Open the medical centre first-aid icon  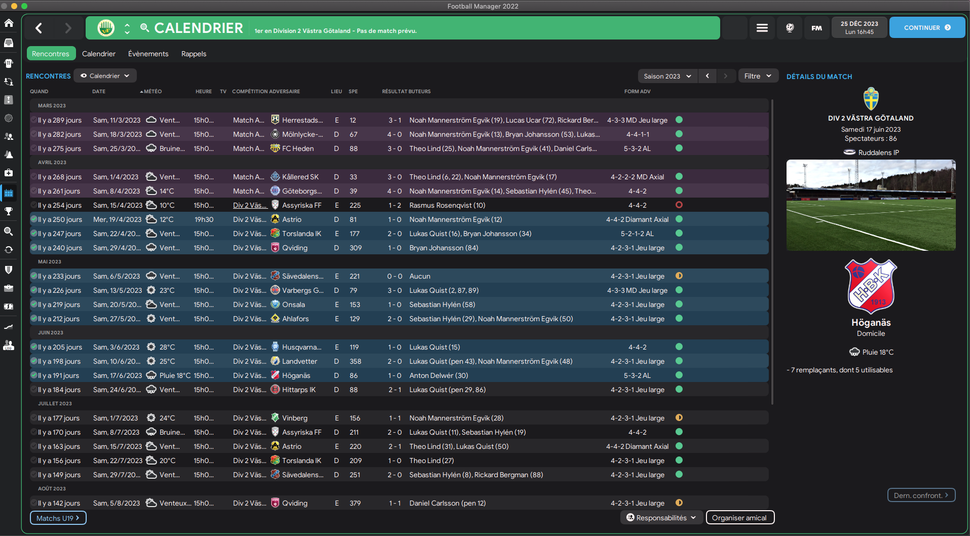pos(9,173)
